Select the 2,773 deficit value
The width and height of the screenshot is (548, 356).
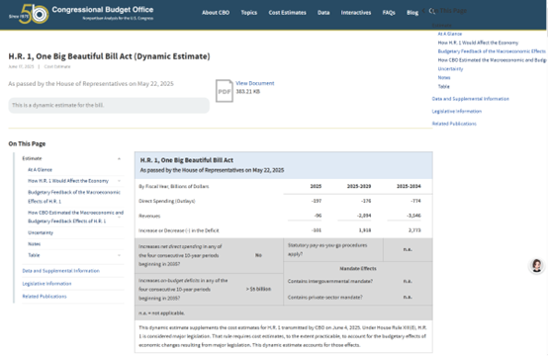414,230
